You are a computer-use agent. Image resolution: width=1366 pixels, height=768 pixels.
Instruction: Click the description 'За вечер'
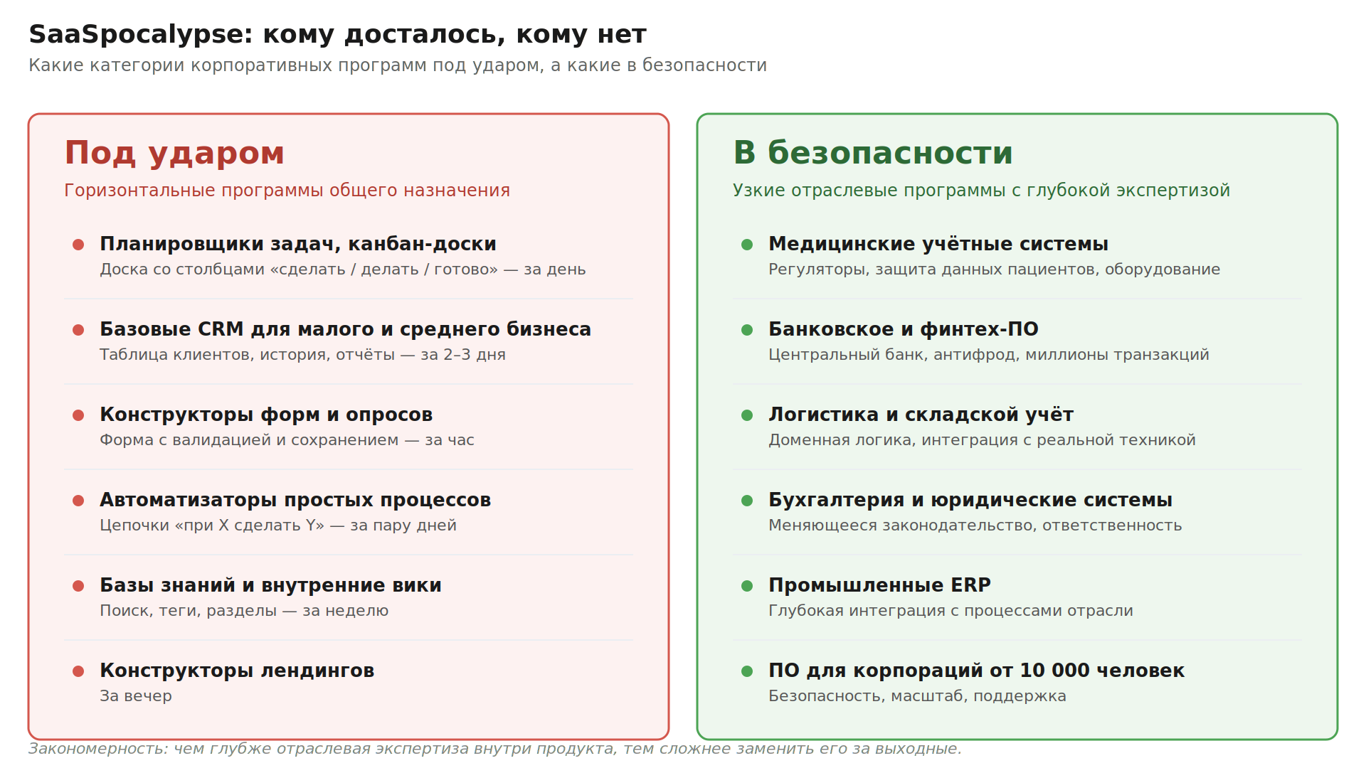click(x=136, y=696)
